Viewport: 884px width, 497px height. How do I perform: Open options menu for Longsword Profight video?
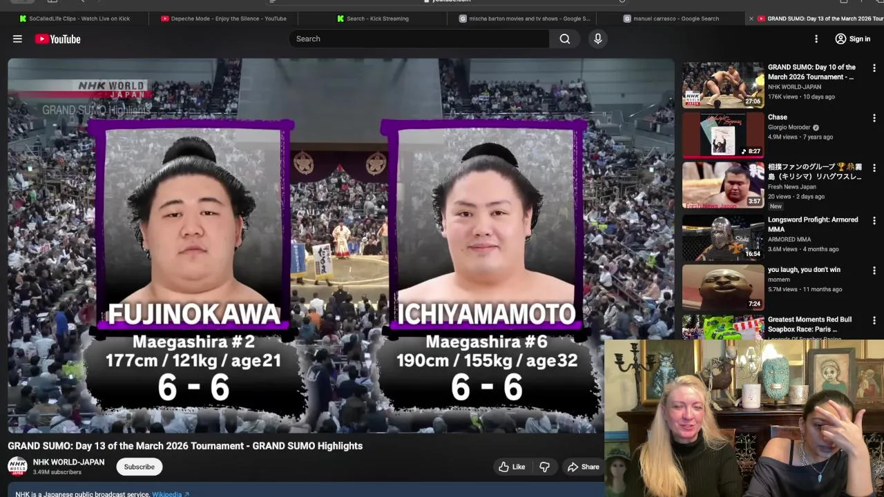[874, 221]
